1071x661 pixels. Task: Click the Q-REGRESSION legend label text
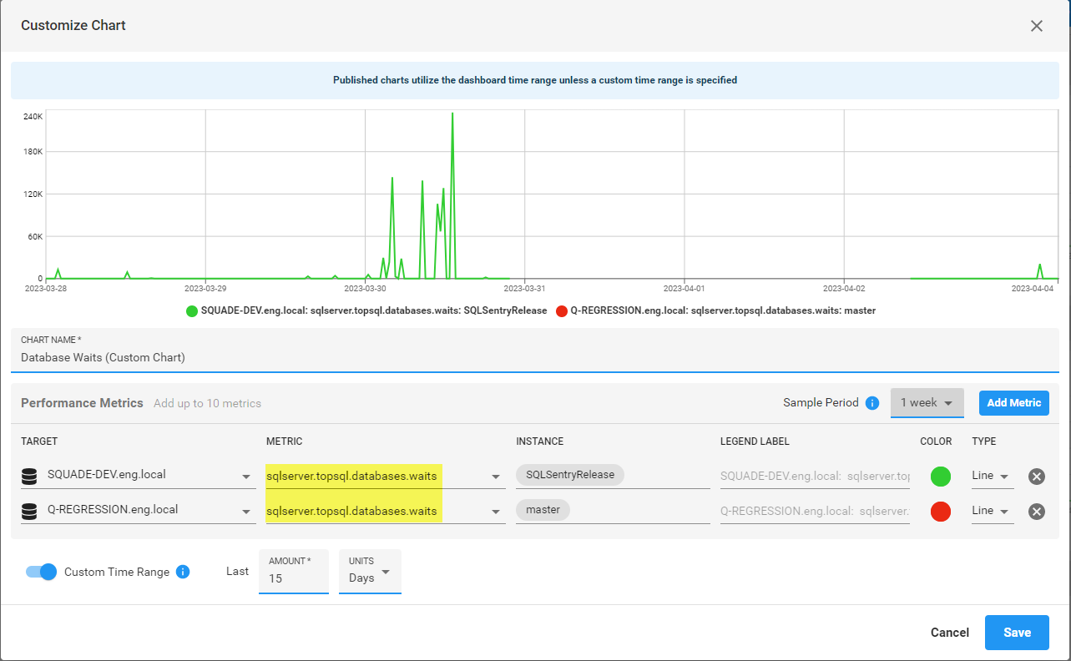pyautogui.click(x=723, y=310)
